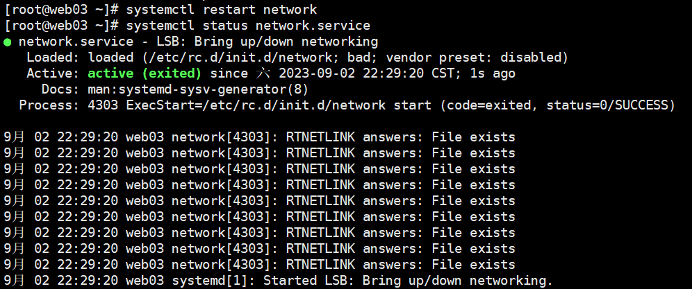Click the topmost "RTNETLINK answers: File exists" log message
The height and width of the screenshot is (289, 692).
coord(400,137)
